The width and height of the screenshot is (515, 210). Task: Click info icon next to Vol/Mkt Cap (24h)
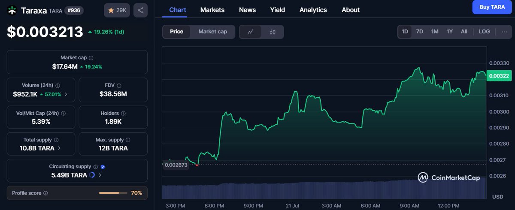64,114
